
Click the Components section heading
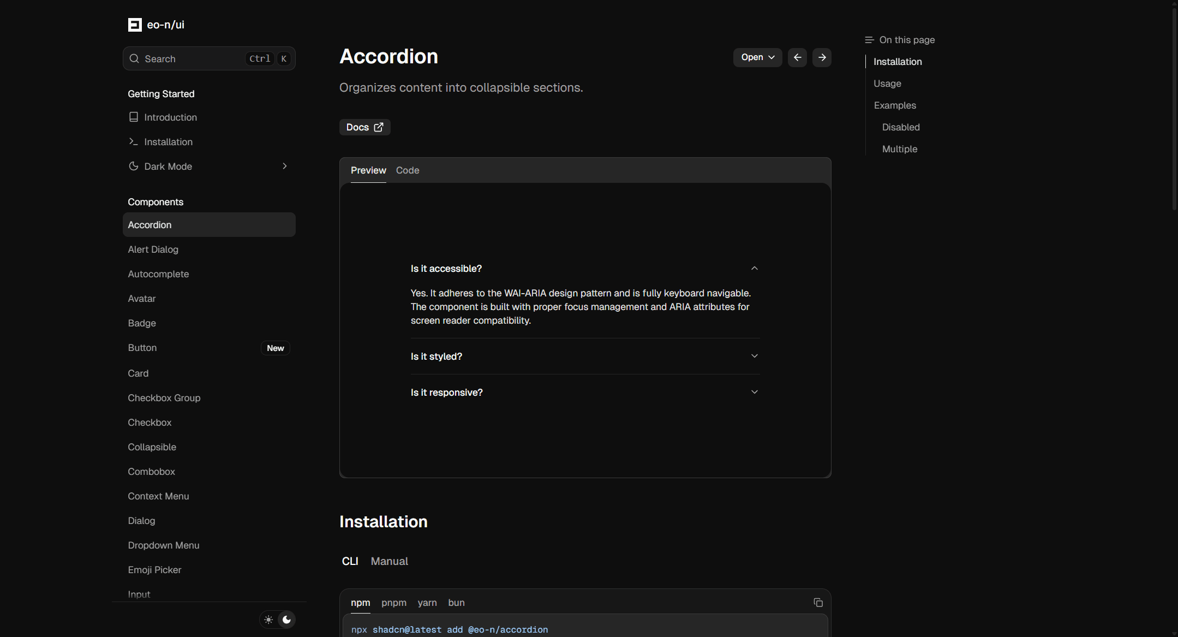(156, 202)
